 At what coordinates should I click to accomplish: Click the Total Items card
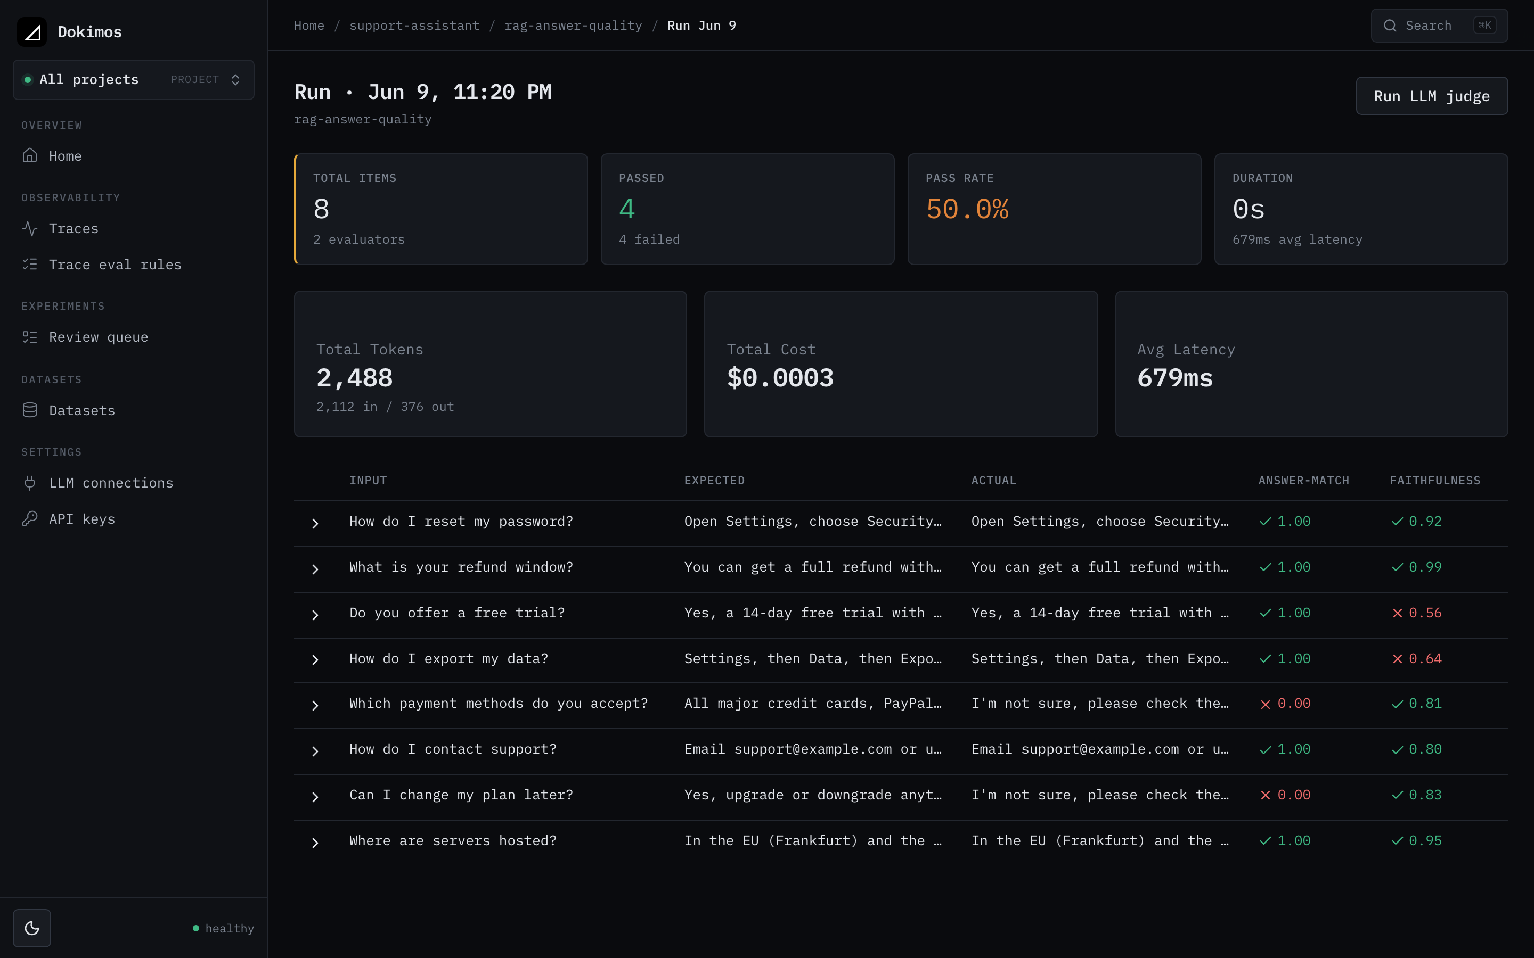[x=440, y=209]
